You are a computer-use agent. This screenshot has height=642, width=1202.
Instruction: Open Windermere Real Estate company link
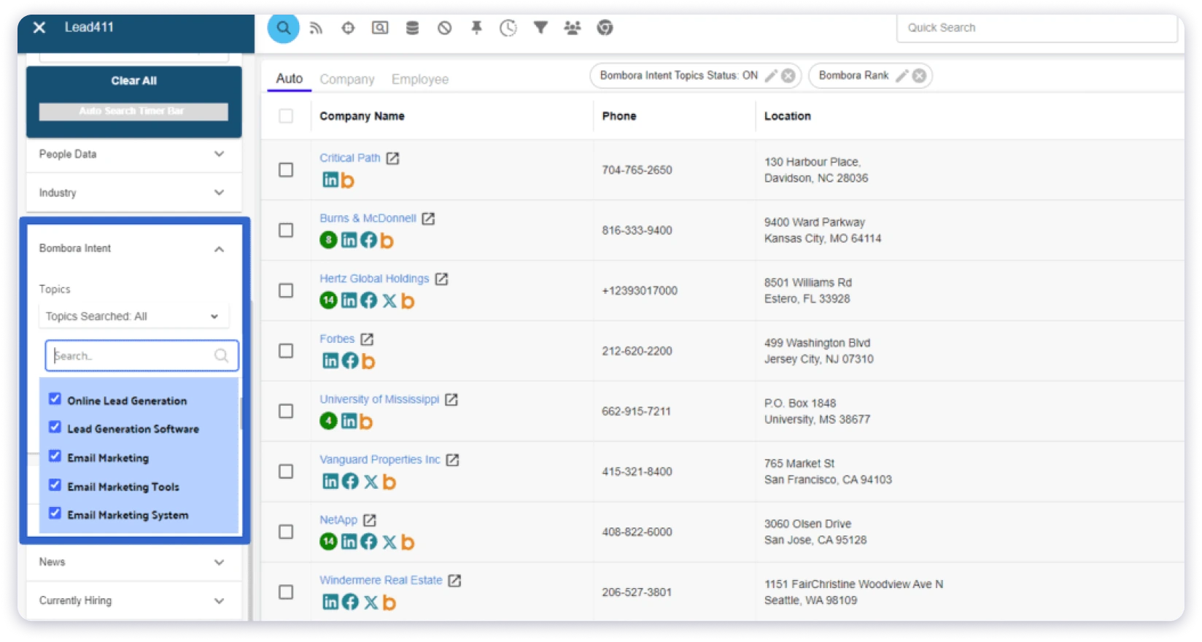(x=381, y=580)
